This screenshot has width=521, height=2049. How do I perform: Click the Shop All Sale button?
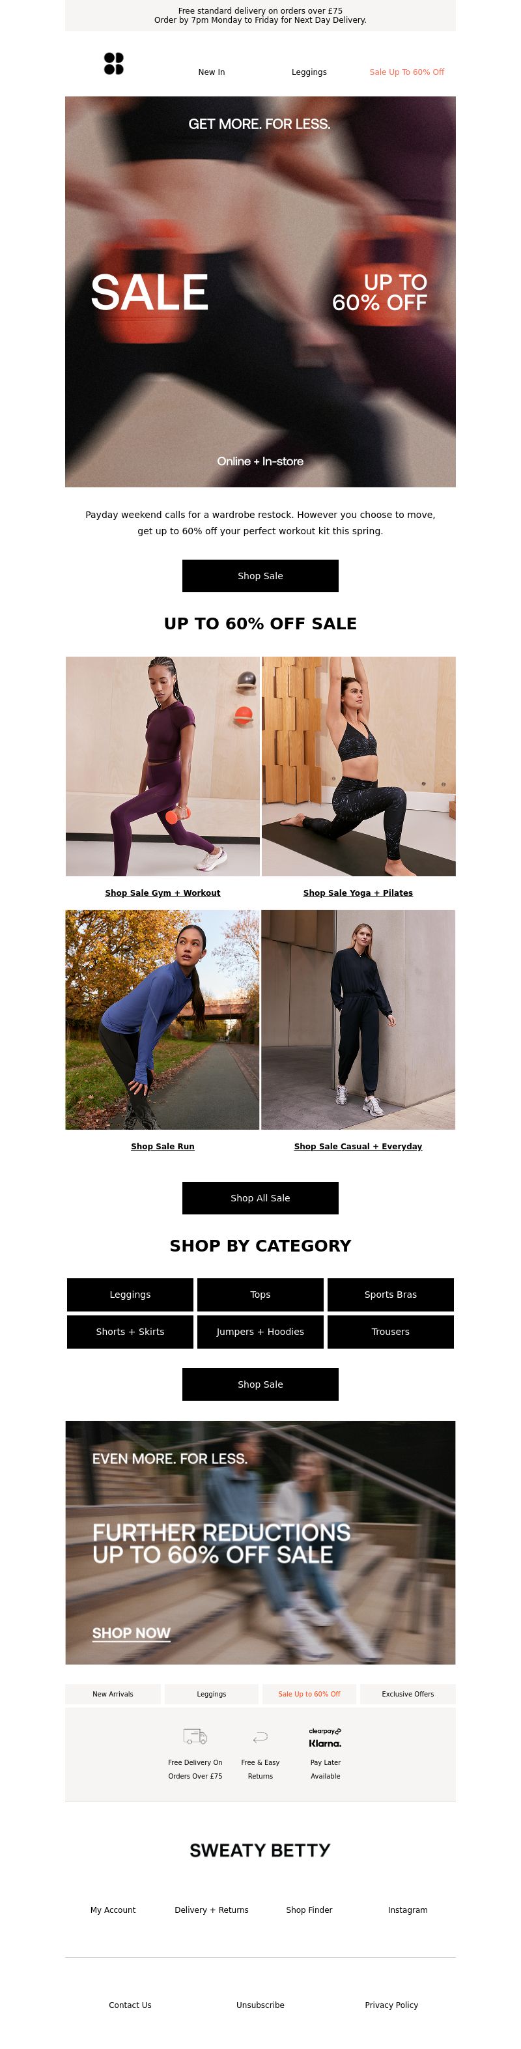coord(260,1198)
